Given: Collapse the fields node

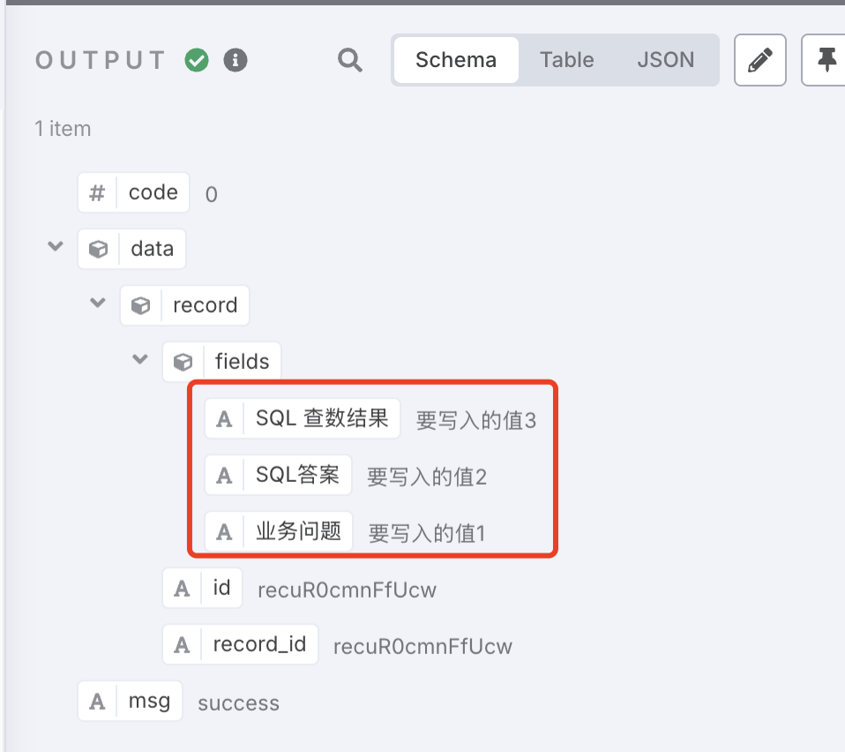Looking at the screenshot, I should 140,360.
